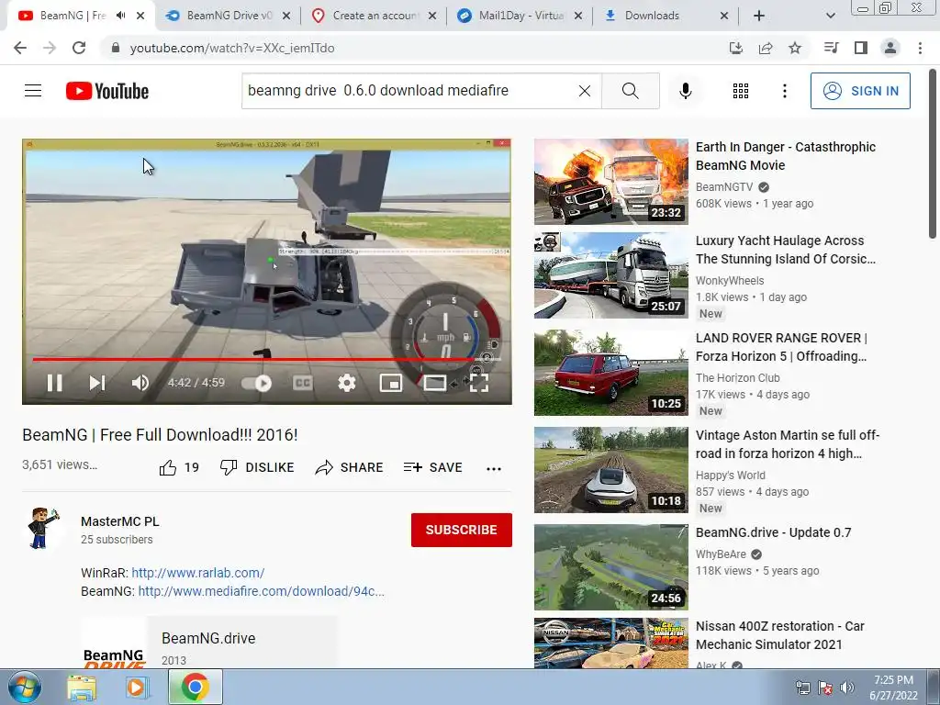Open Earth In Danger video thumbnail
Image resolution: width=940 pixels, height=705 pixels.
610,182
